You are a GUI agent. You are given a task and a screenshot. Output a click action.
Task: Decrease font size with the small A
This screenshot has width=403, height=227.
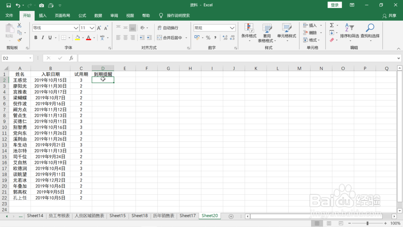coord(106,28)
